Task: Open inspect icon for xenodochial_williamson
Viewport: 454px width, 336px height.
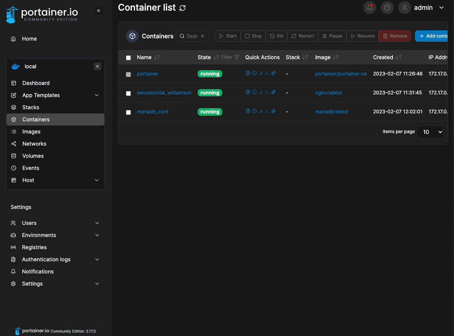Action: [254, 92]
